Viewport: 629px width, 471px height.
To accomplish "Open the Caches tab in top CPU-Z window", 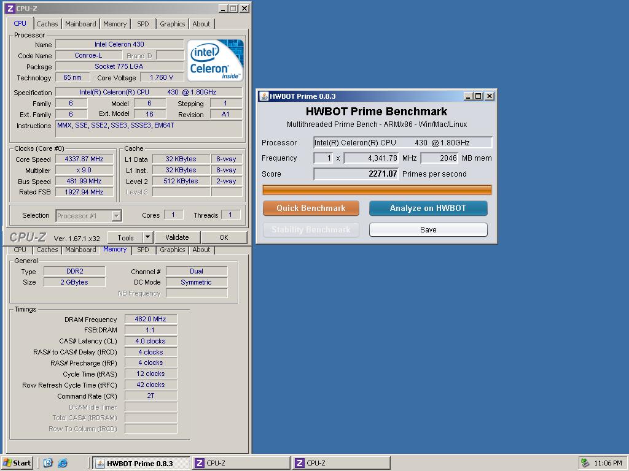I will 47,24.
